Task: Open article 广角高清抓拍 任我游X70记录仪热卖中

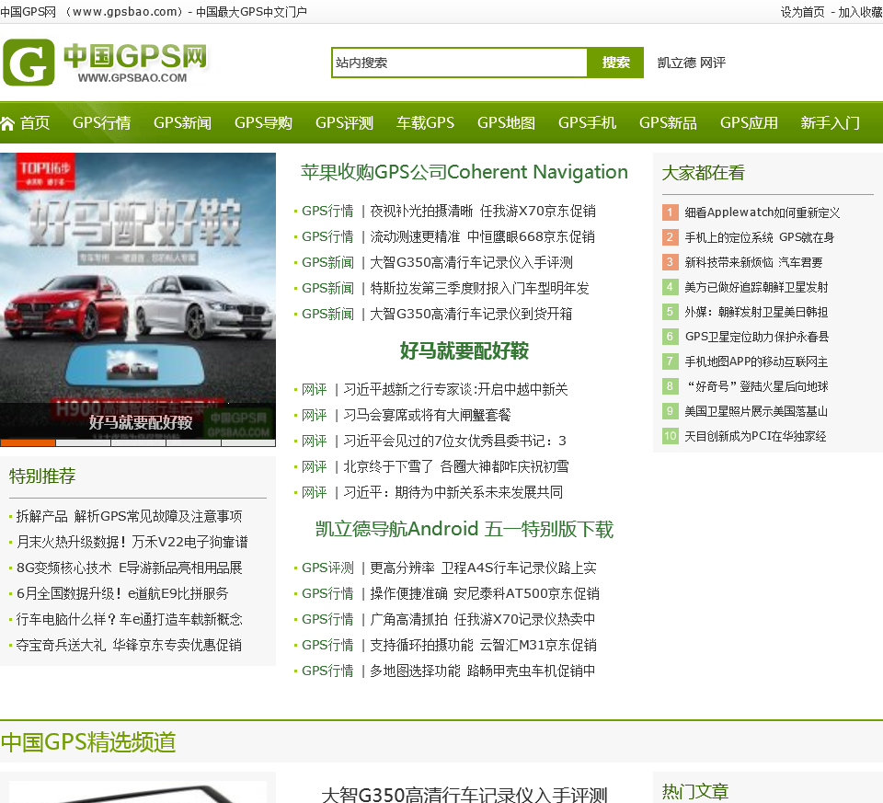Action: pos(483,620)
